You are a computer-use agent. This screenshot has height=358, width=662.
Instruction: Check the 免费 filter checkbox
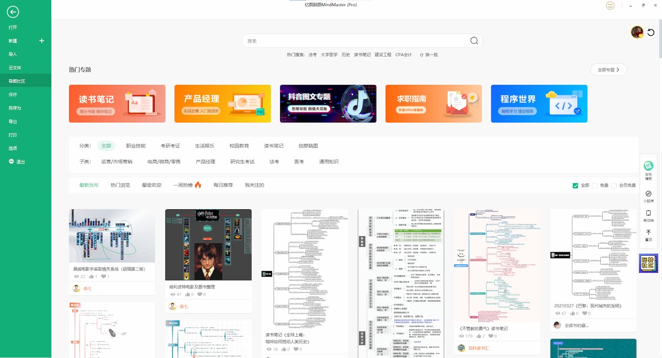[x=594, y=185]
